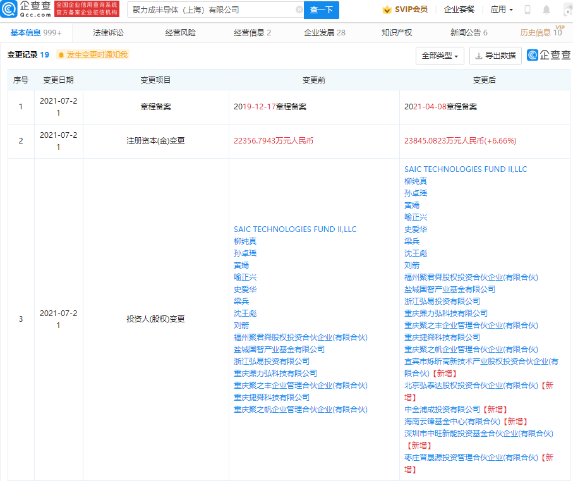Click the 导出数据 export button
The width and height of the screenshot is (573, 481).
click(x=495, y=56)
